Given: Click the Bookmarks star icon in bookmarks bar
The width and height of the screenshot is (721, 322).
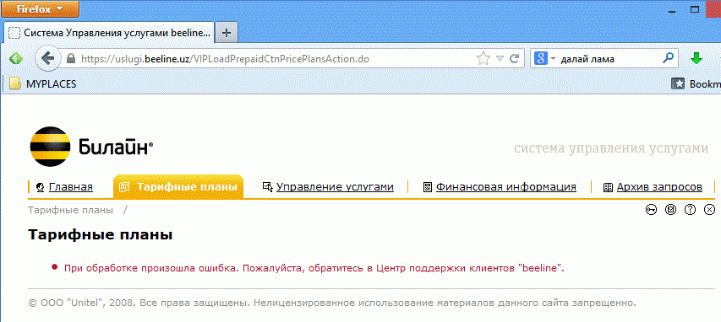Looking at the screenshot, I should (678, 84).
